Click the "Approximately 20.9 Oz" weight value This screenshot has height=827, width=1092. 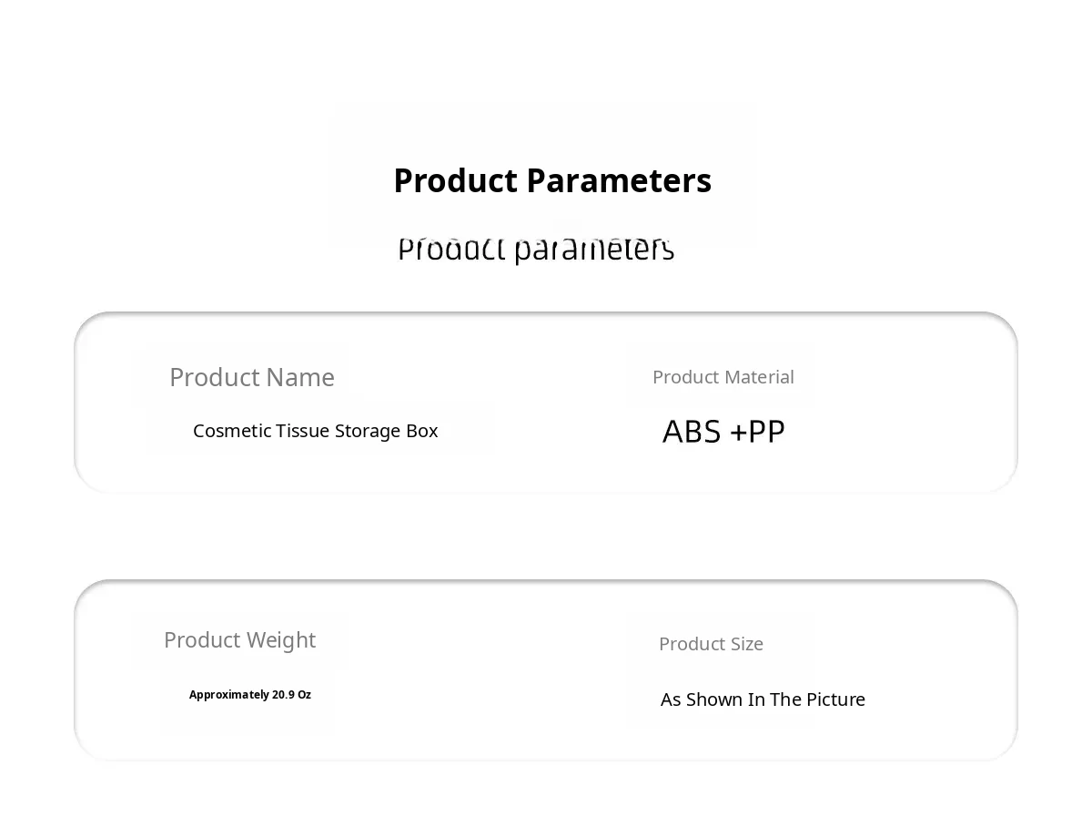[250, 695]
